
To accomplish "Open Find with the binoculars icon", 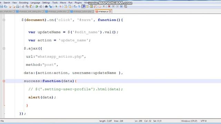I will click(x=46, y=7).
